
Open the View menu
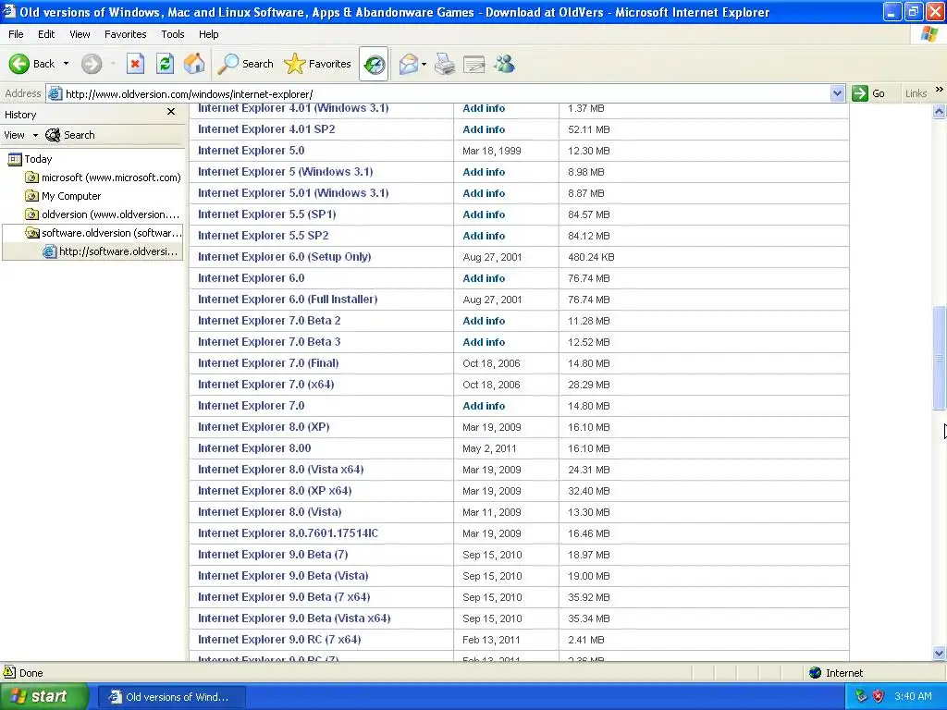(x=80, y=34)
